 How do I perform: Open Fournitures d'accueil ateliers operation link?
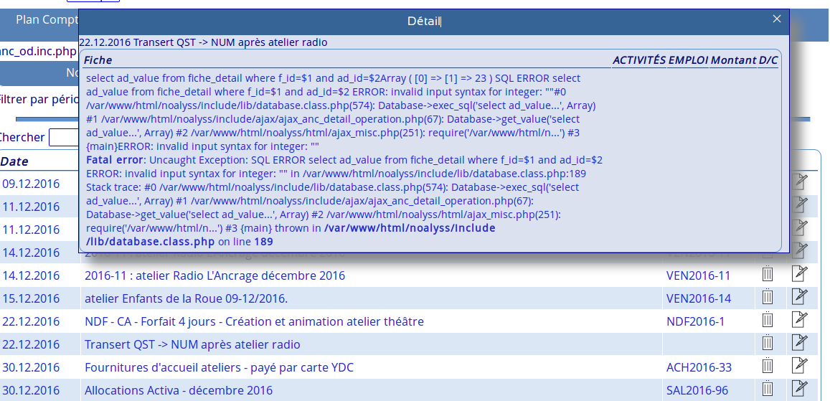coord(219,367)
